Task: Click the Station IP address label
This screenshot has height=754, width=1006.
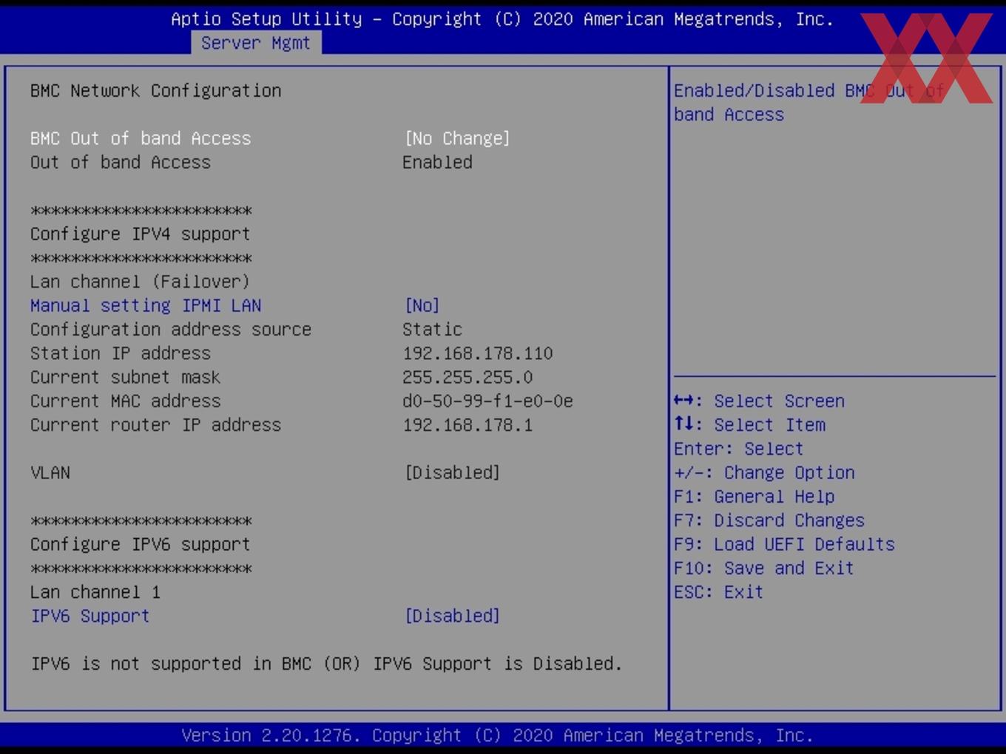Action: (x=121, y=353)
